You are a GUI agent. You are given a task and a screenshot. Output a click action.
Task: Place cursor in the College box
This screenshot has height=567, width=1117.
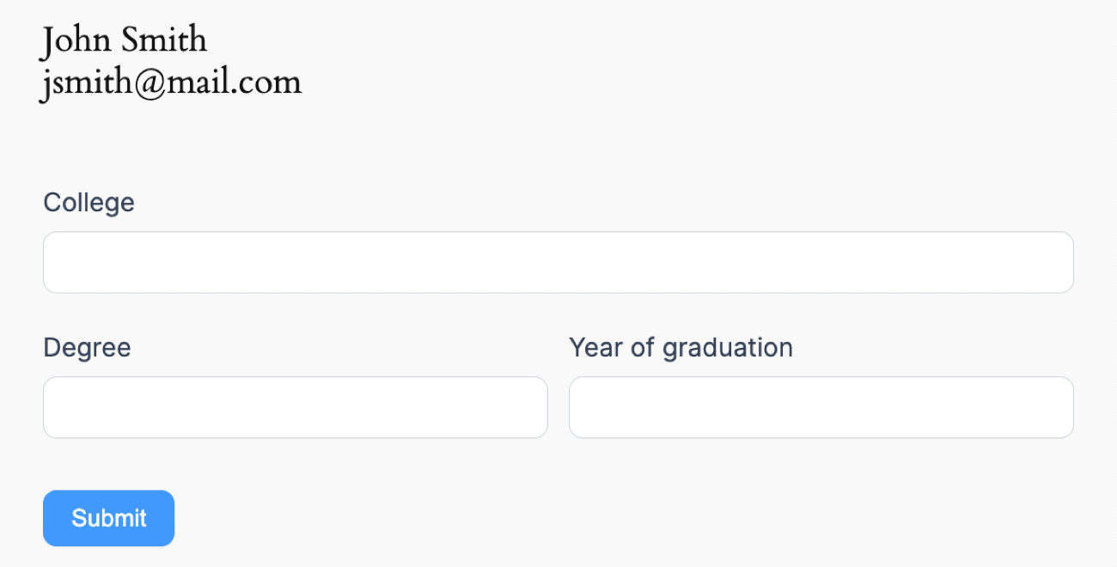pos(558,262)
